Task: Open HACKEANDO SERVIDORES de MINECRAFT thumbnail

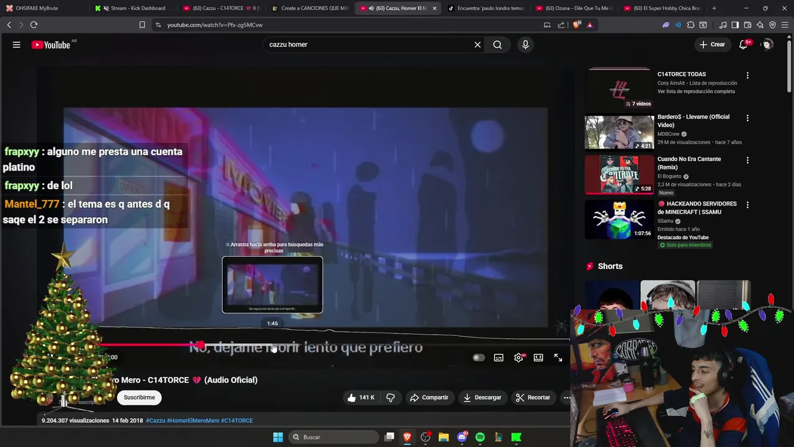Action: [x=619, y=219]
